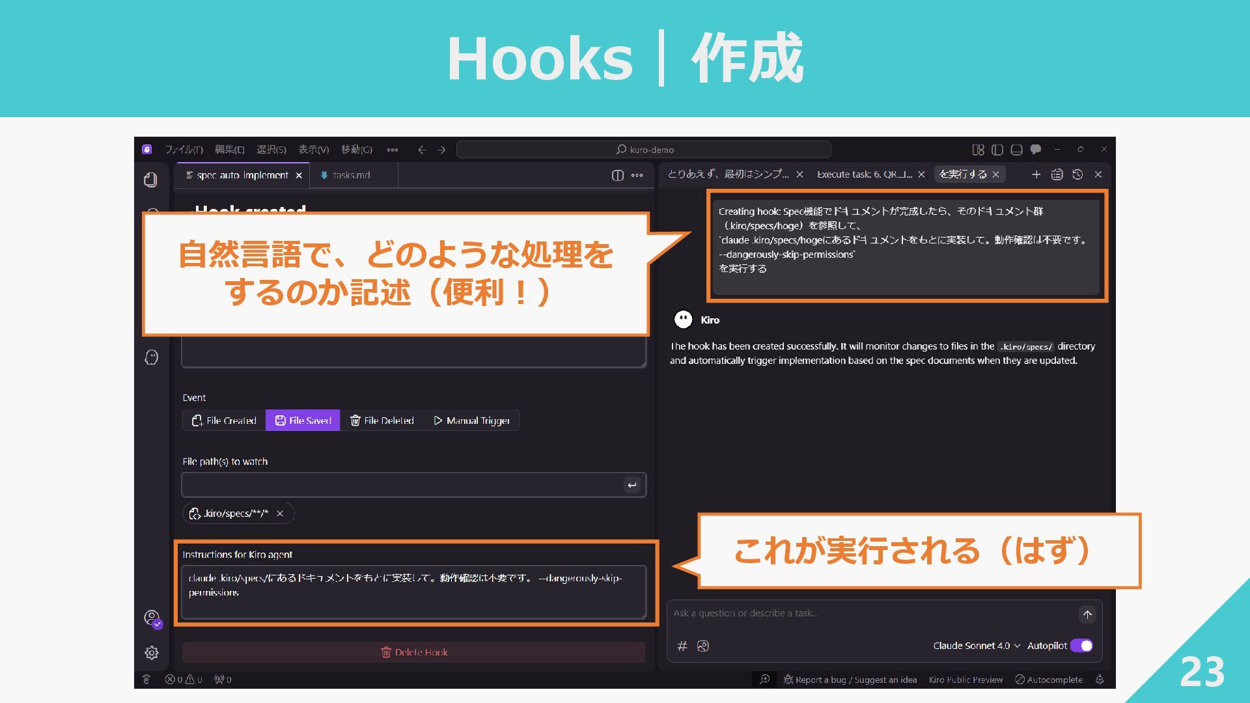Toggle the Autopilot switch
The width and height of the screenshot is (1250, 703).
point(1082,646)
